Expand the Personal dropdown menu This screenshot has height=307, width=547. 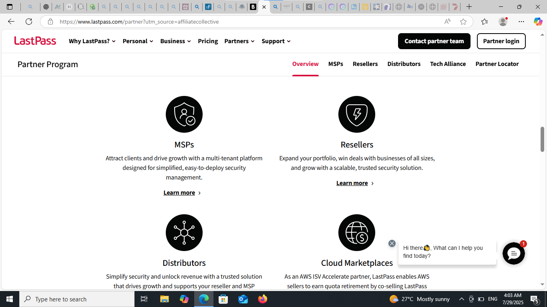[138, 41]
